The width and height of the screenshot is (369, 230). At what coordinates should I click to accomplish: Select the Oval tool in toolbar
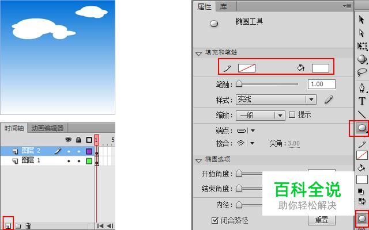pyautogui.click(x=362, y=128)
